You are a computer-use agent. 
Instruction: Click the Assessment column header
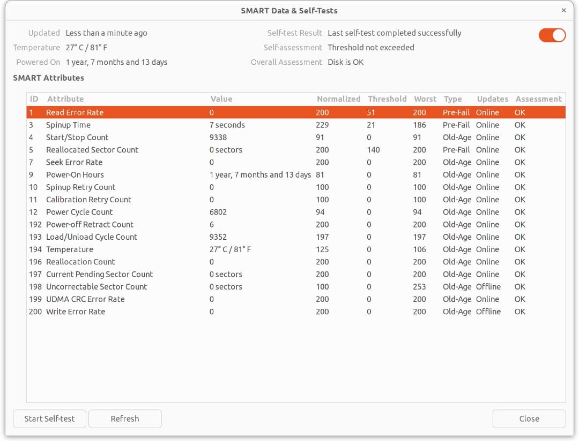tap(538, 98)
